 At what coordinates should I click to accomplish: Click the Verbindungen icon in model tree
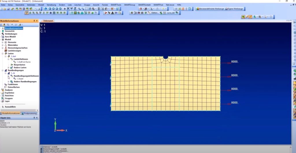3,34
